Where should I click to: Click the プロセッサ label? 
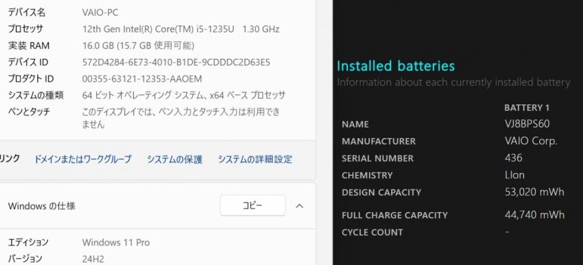point(26,29)
